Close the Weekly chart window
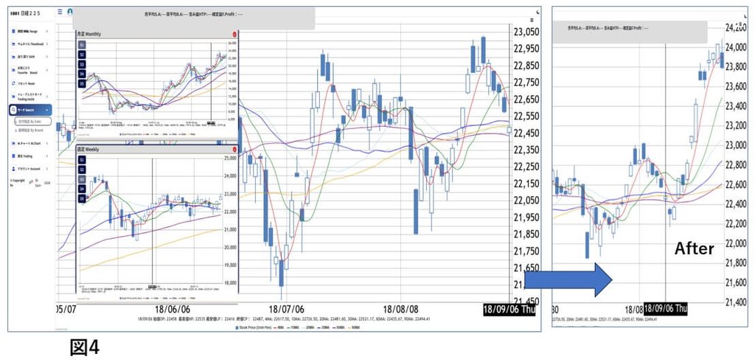Viewport: 755px width, 362px height. (x=234, y=150)
